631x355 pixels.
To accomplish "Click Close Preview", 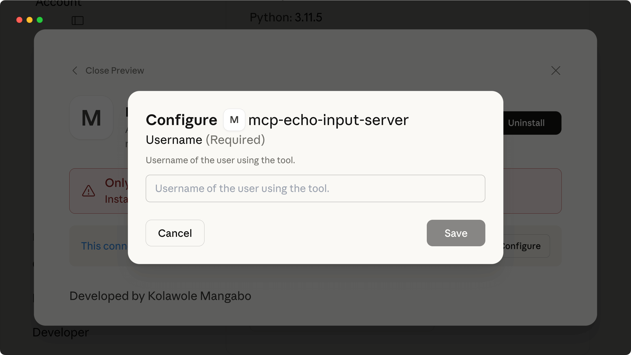I will point(115,71).
